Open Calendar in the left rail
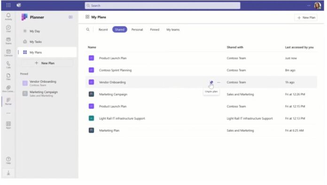This screenshot has height=185, width=327. coord(8,53)
